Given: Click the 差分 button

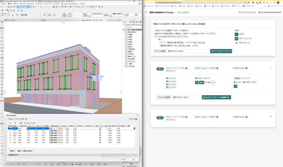Looking at the screenshot, I should tap(202, 83).
